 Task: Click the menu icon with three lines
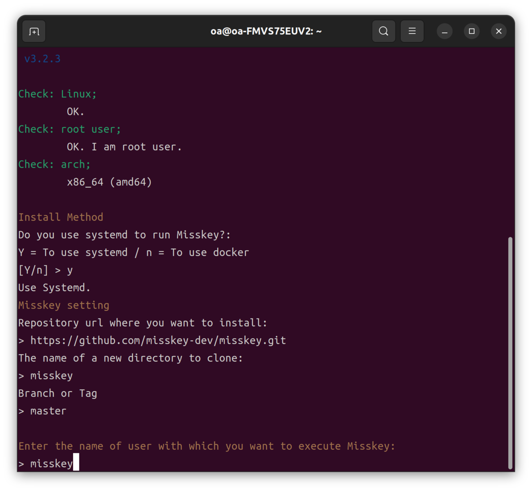(412, 31)
